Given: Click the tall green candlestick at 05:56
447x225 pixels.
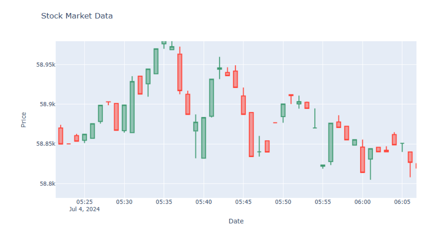Looking at the screenshot, I should click(331, 142).
